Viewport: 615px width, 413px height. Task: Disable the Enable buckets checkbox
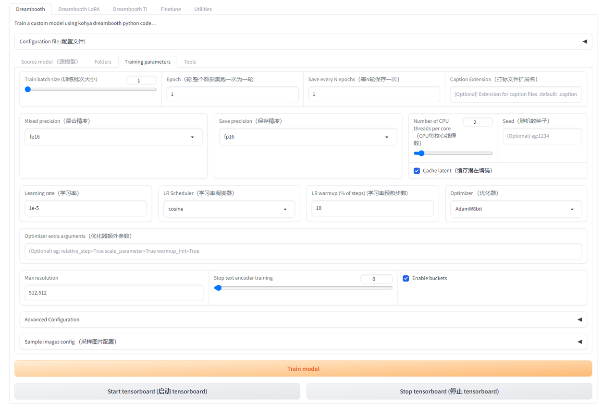[406, 278]
